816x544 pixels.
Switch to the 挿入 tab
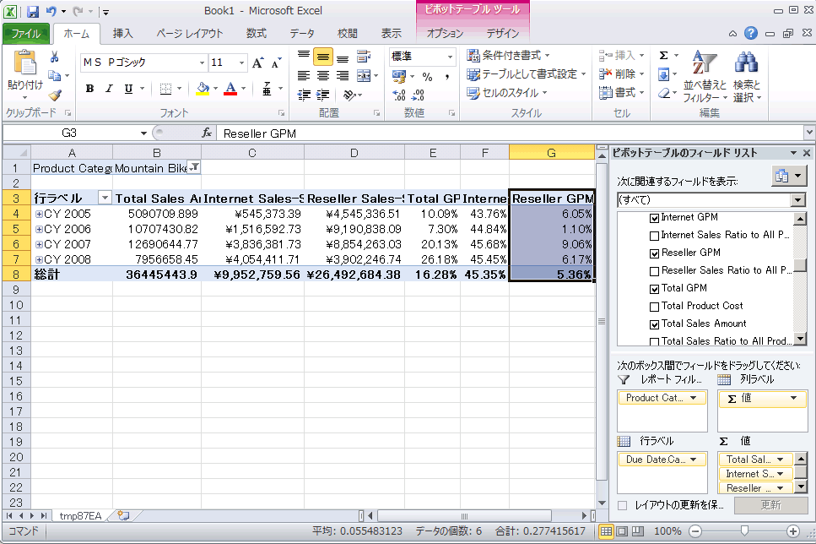pyautogui.click(x=123, y=34)
